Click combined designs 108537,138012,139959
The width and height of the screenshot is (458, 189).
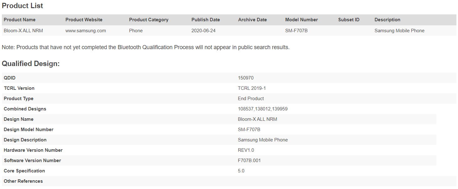[263, 109]
